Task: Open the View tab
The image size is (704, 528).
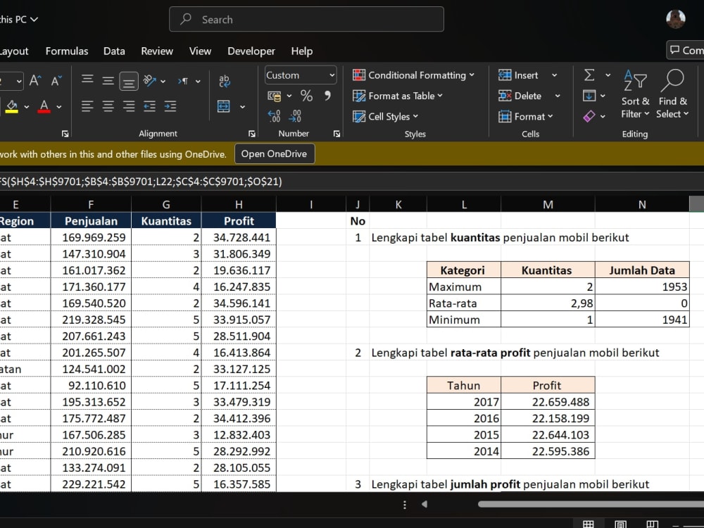Action: click(x=200, y=51)
